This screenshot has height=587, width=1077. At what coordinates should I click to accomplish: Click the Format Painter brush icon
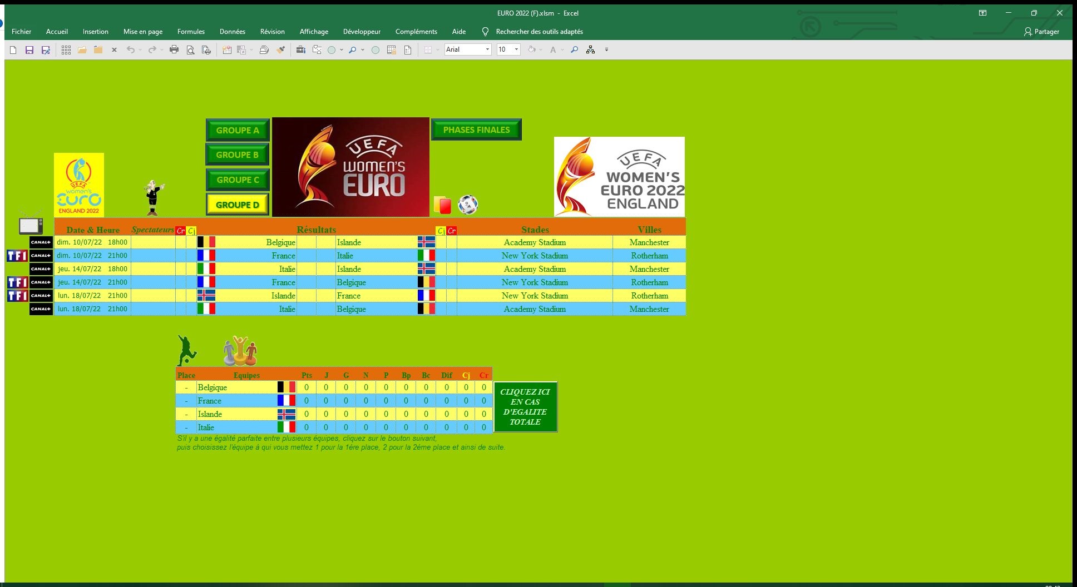coord(281,50)
